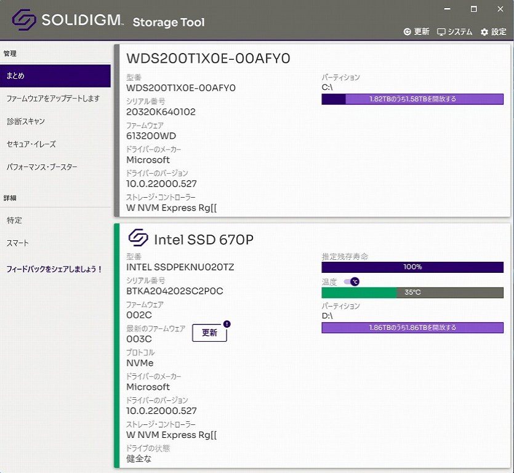Click the 推定残存寿命 label
514x473 pixels.
pyautogui.click(x=345, y=256)
